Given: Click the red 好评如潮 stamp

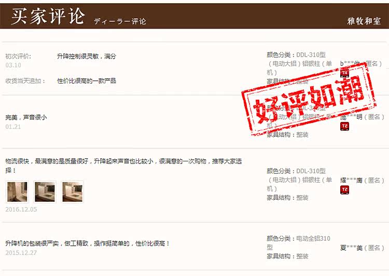Looking at the screenshot, I should click(309, 99).
